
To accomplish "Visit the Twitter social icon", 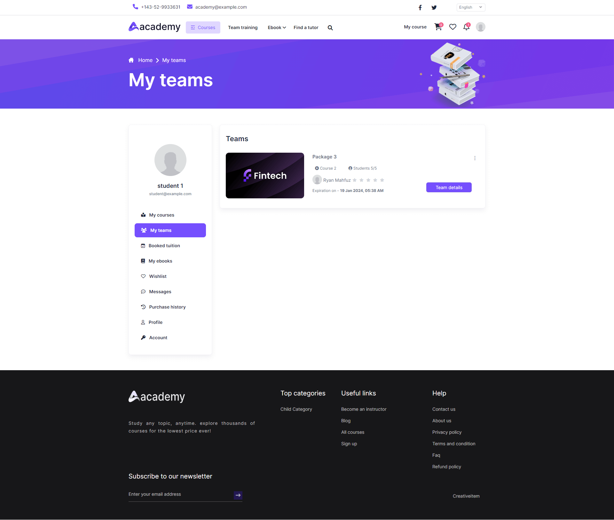I will [x=434, y=7].
